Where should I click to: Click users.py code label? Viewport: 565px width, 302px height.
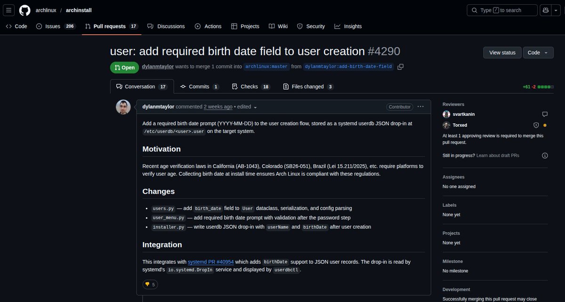tap(163, 208)
